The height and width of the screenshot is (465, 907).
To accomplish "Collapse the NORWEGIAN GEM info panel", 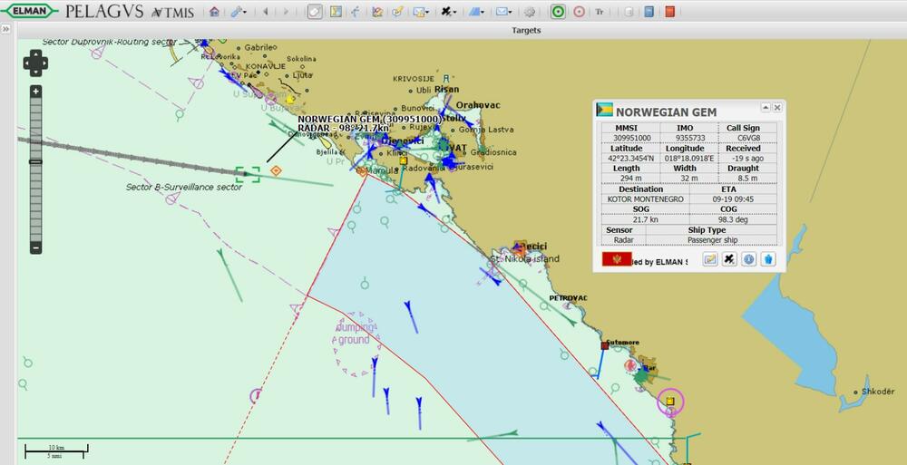I will tap(765, 108).
